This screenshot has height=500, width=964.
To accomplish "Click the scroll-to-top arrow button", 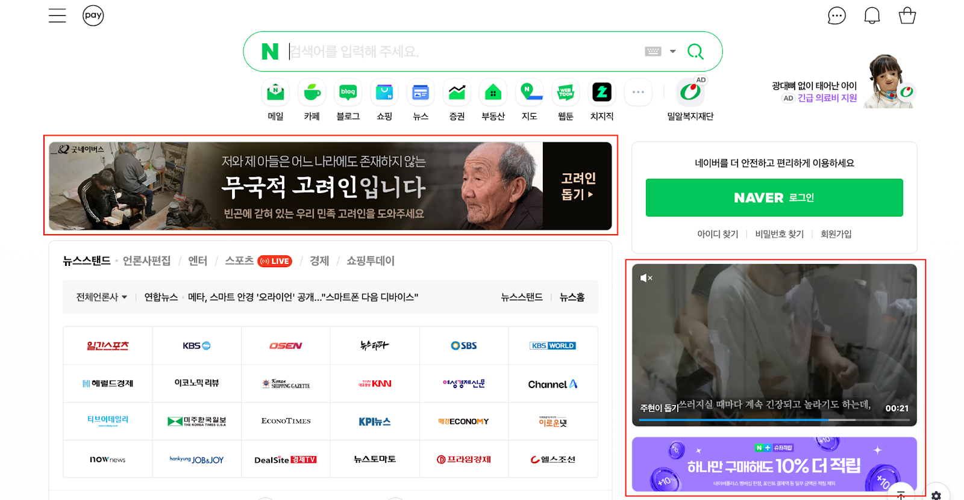I will click(x=901, y=494).
